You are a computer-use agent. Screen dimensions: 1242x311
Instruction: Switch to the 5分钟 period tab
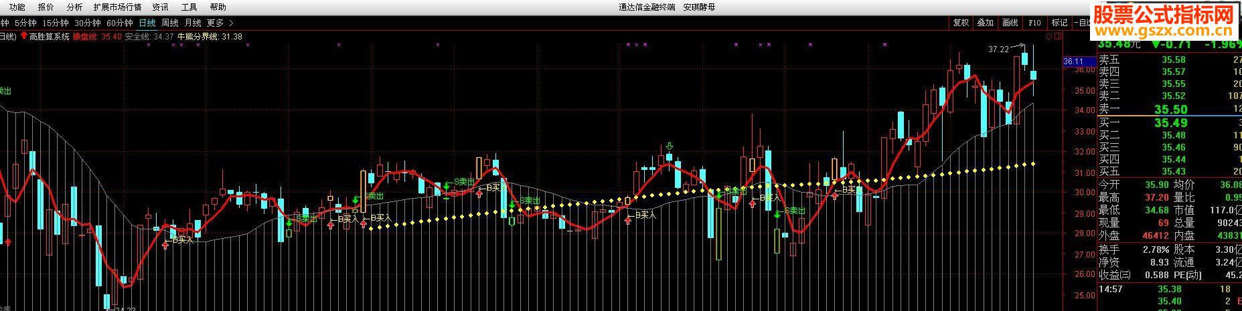tap(25, 23)
